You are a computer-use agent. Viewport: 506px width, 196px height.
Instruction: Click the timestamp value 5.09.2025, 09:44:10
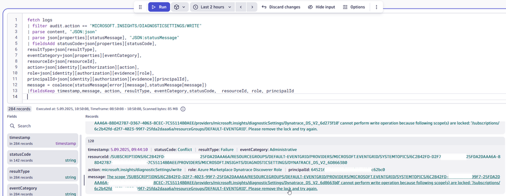click(x=129, y=150)
